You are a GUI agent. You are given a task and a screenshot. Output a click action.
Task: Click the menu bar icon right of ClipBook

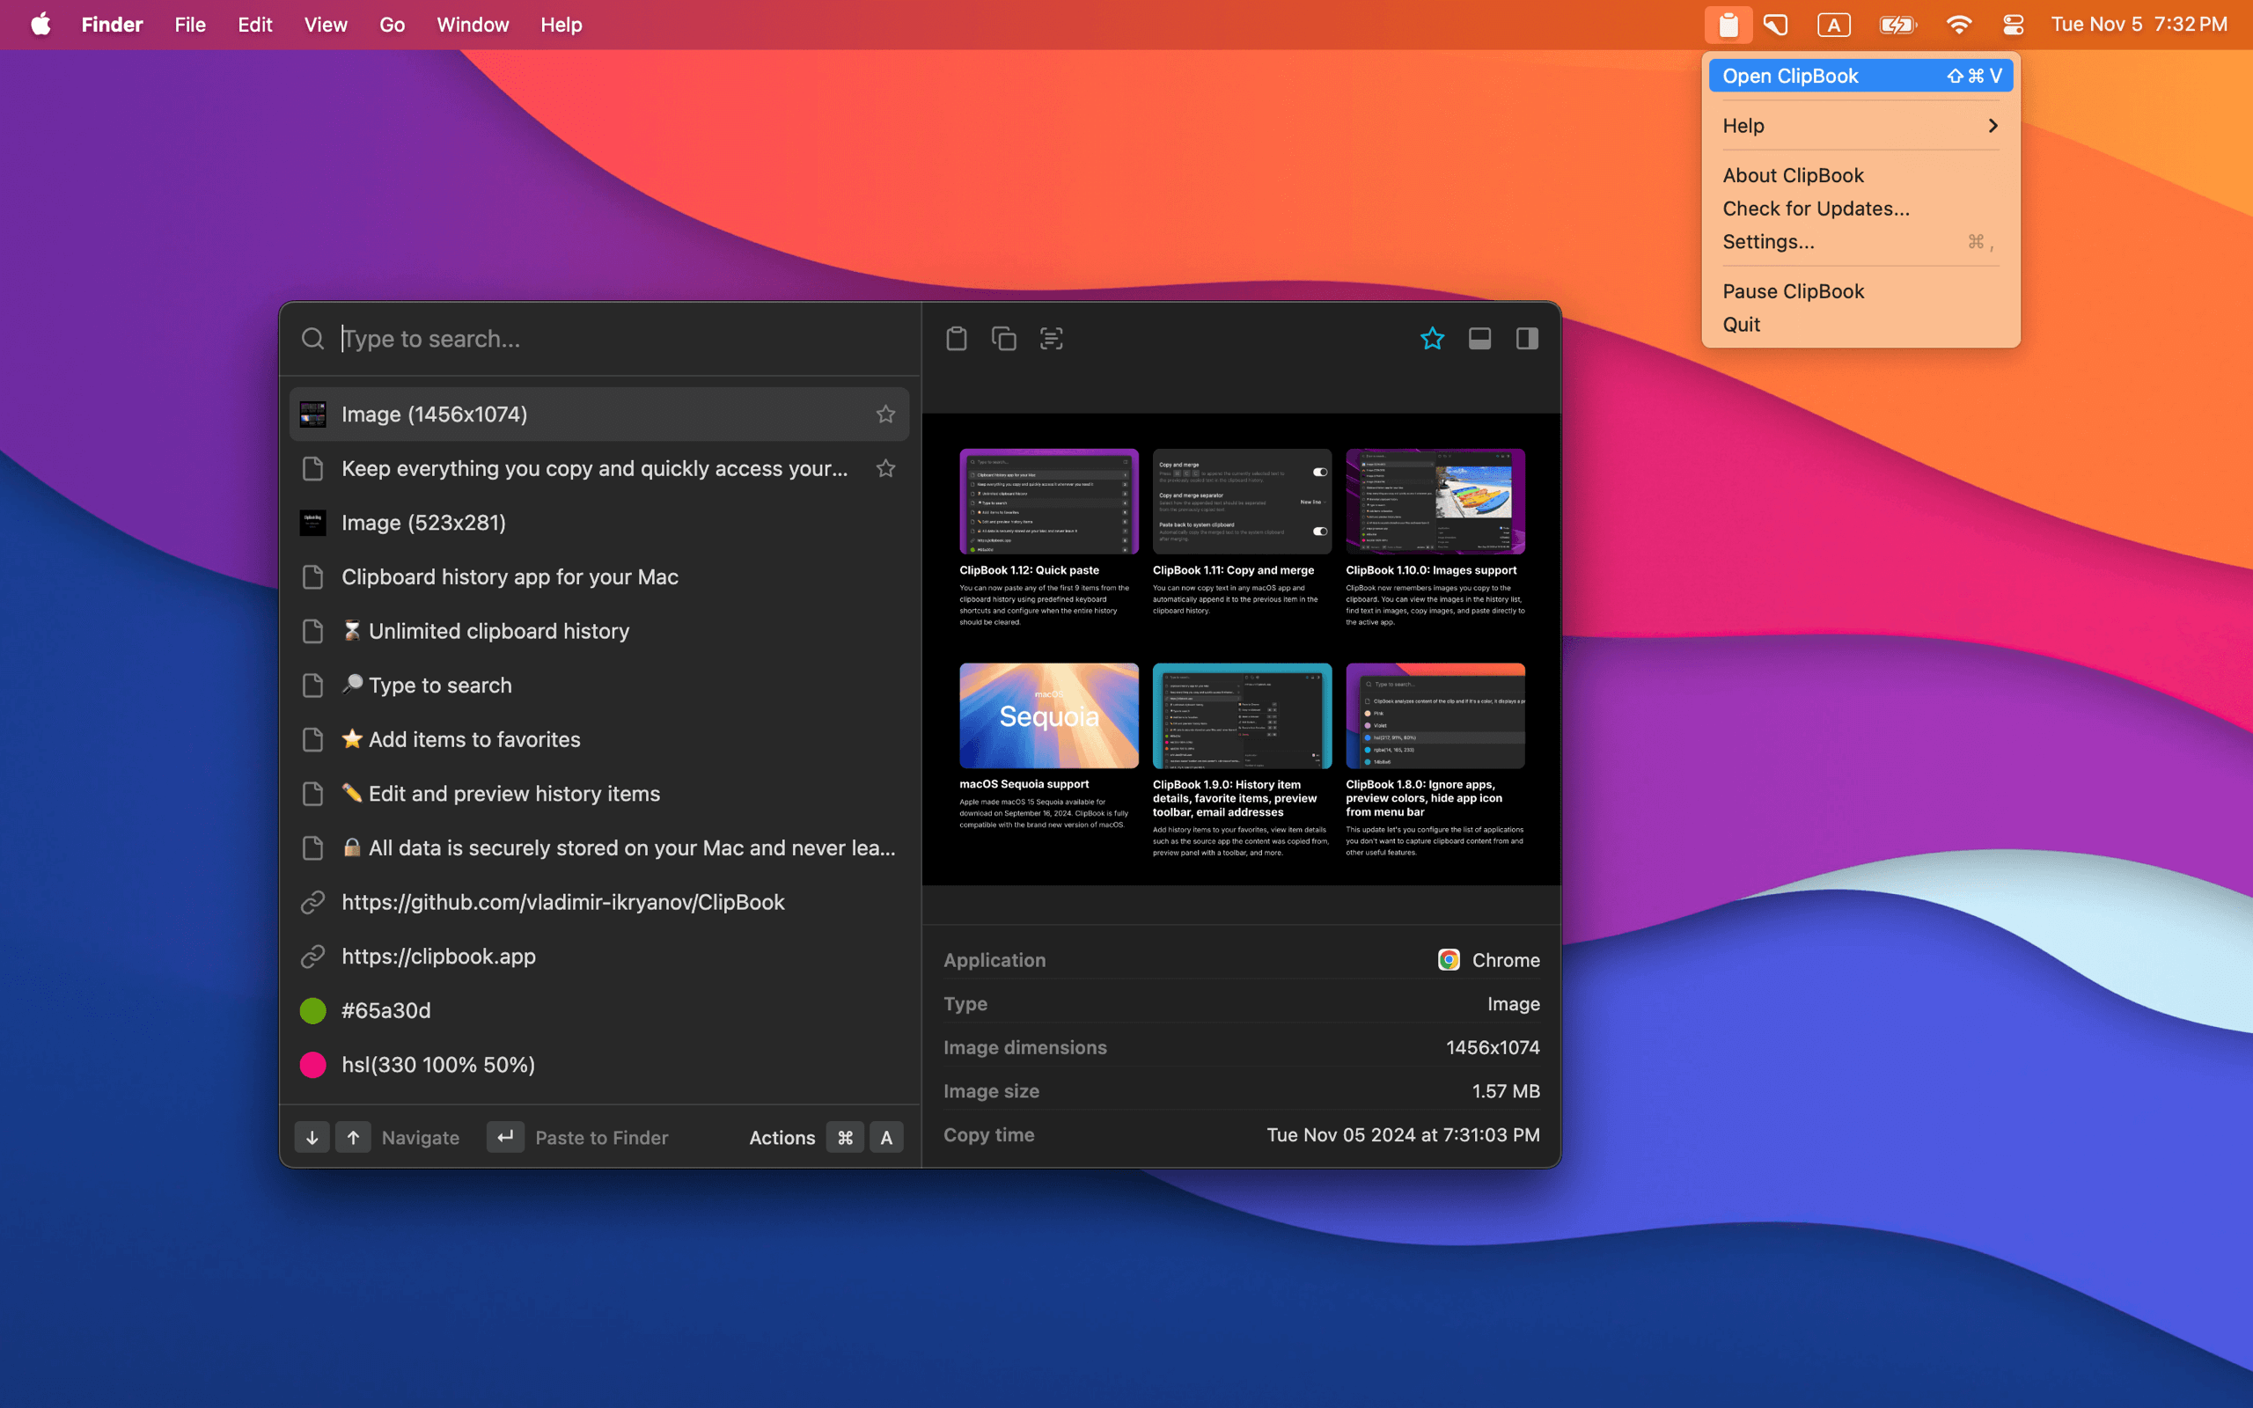[1775, 26]
